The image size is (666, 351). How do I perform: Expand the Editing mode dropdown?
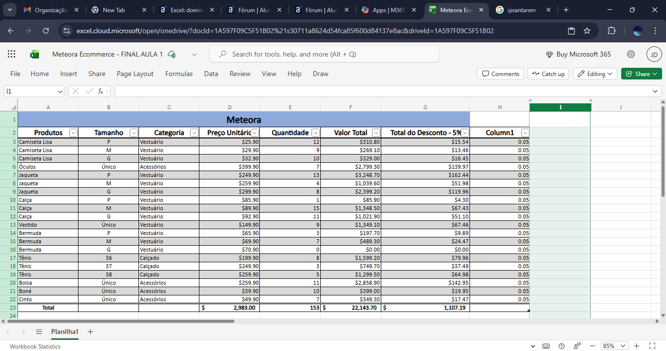(x=595, y=74)
